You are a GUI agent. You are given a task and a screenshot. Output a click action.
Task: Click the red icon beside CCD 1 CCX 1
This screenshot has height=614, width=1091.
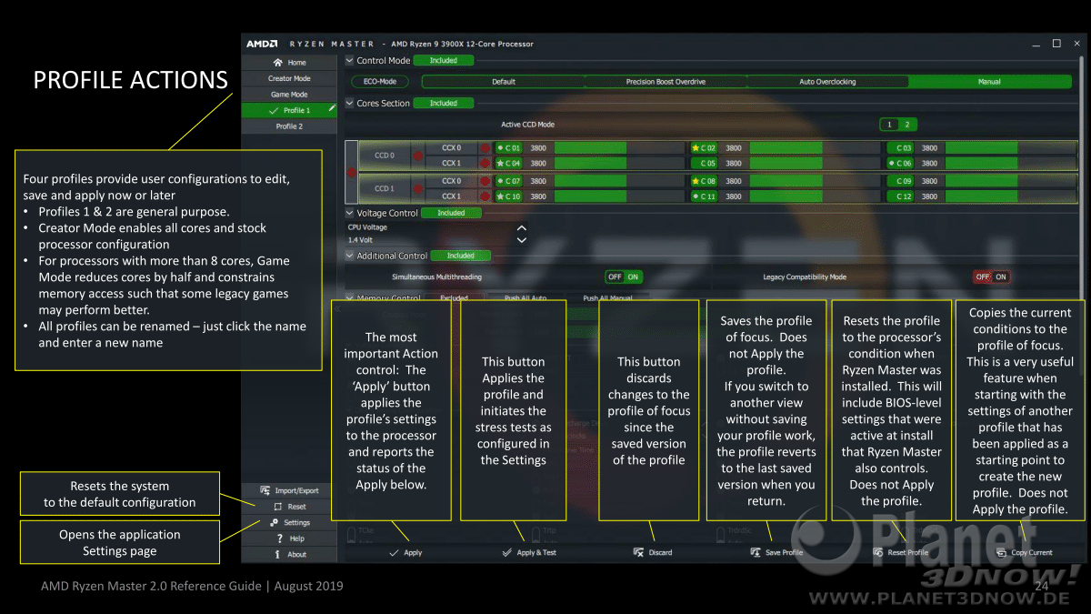pyautogui.click(x=485, y=196)
